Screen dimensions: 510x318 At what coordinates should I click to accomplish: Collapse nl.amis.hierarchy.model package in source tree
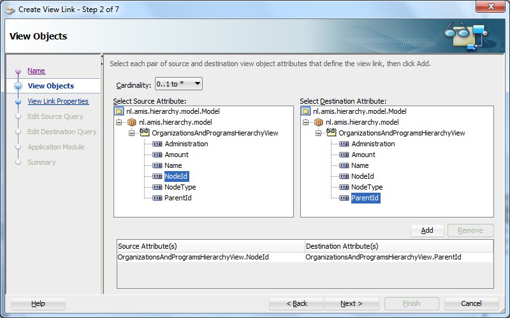click(x=119, y=122)
